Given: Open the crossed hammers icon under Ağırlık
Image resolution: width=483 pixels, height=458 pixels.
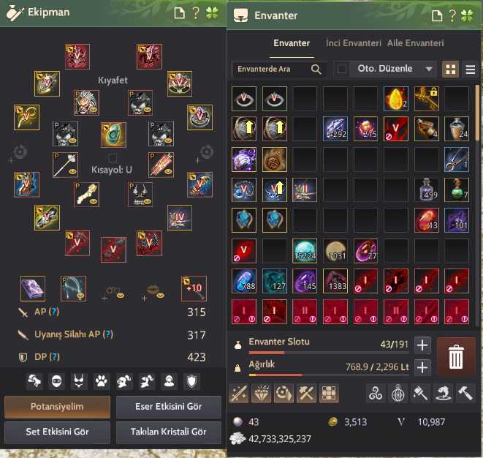Looking at the screenshot, I should 306,393.
